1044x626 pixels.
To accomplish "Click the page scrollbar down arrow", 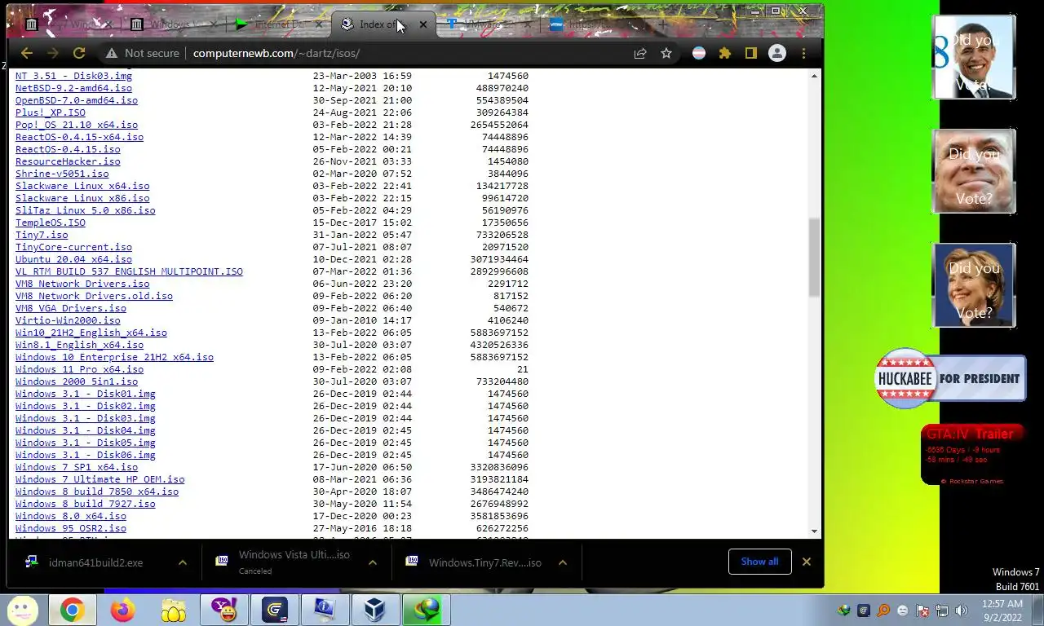I will coord(814,531).
